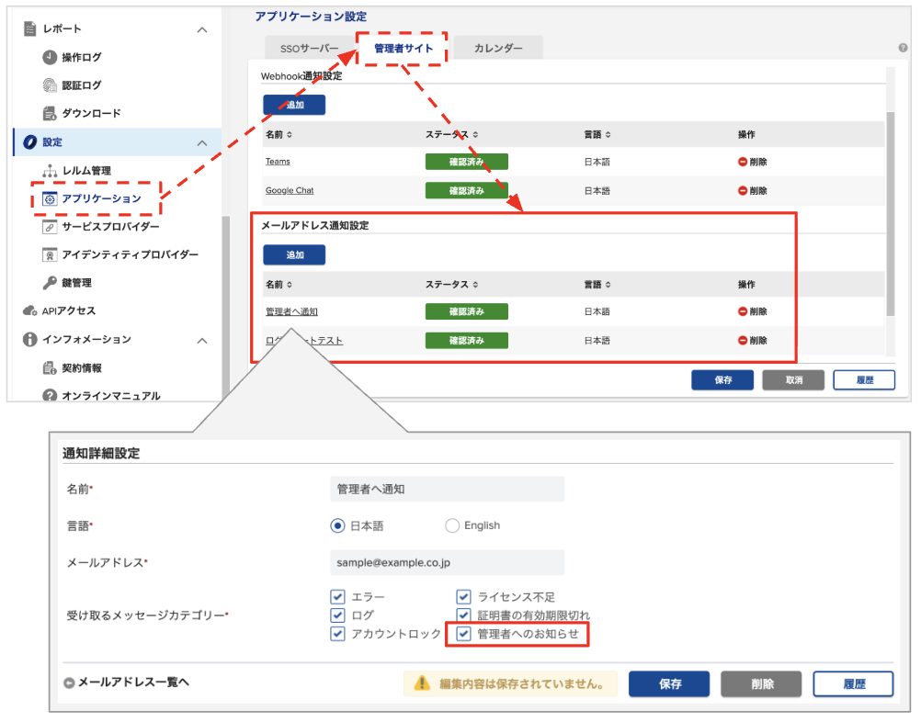
Task: Open the 鍵管理 key icon
Action: (x=50, y=283)
